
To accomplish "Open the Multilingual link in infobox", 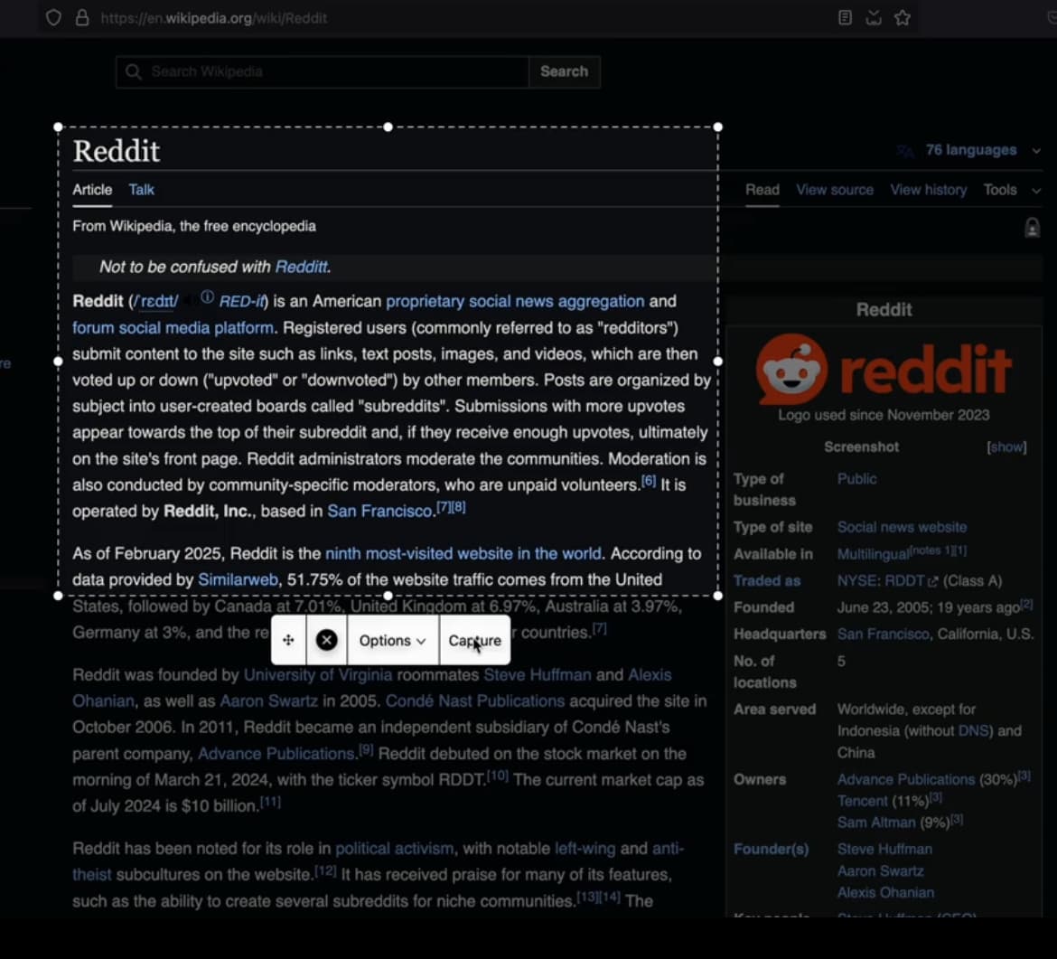I will pos(873,554).
